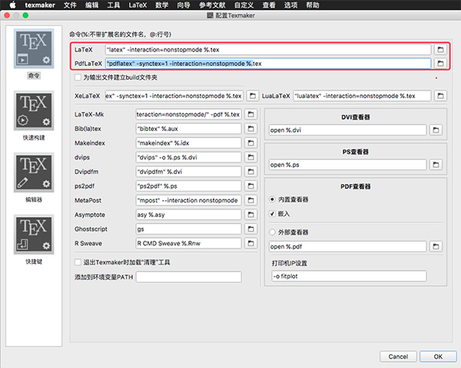Enable 退出Texmaker时加载清理工具 checkbox
The width and height of the screenshot is (461, 368).
(78, 262)
